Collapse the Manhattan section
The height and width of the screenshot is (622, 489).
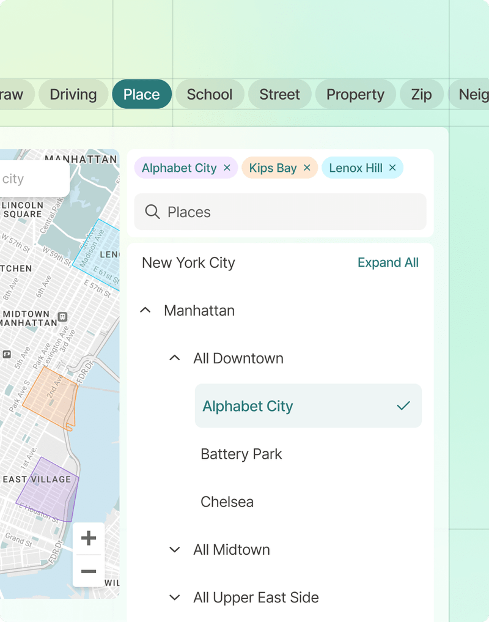(145, 310)
